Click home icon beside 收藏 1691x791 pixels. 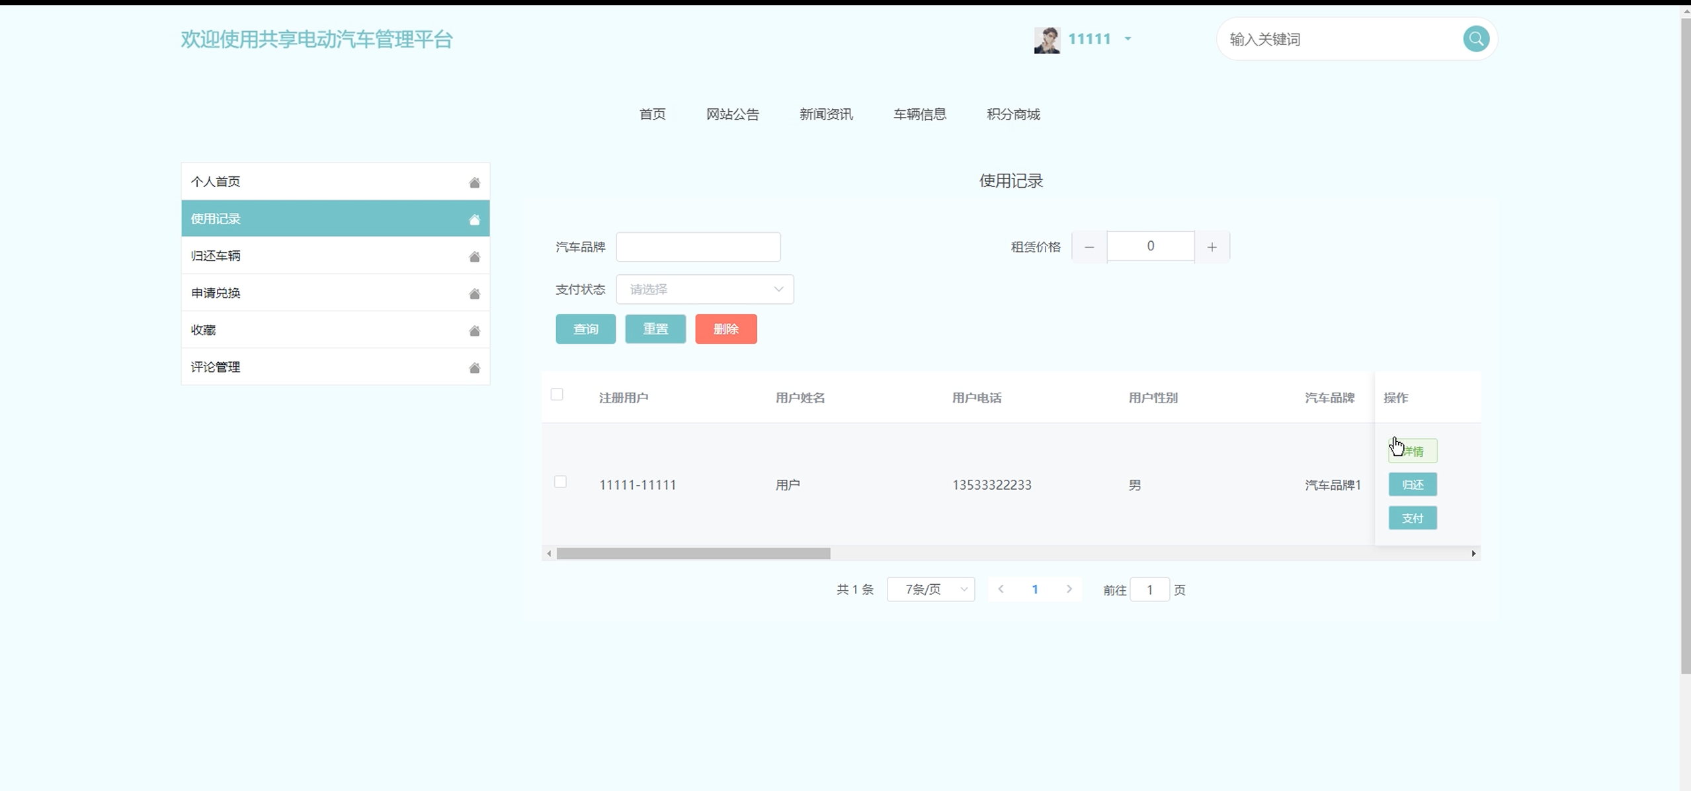[474, 330]
